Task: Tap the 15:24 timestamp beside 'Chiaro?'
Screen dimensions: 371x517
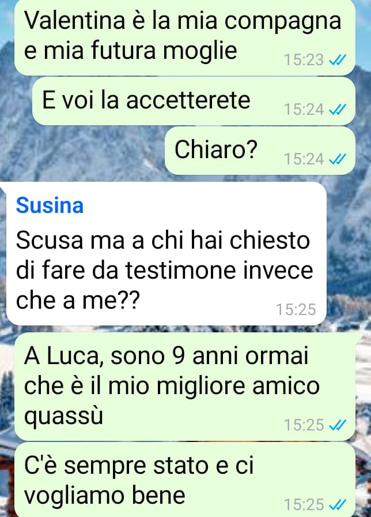Action: pos(304,159)
